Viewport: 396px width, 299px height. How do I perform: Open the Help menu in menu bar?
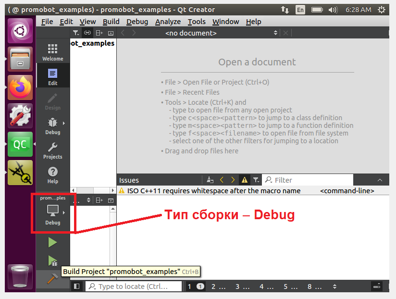[254, 22]
